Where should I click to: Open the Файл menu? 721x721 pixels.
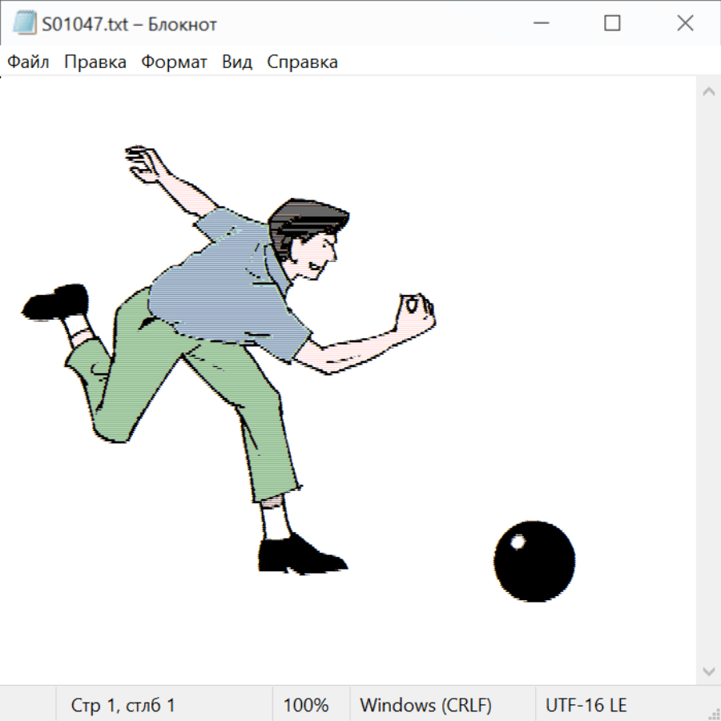point(28,62)
